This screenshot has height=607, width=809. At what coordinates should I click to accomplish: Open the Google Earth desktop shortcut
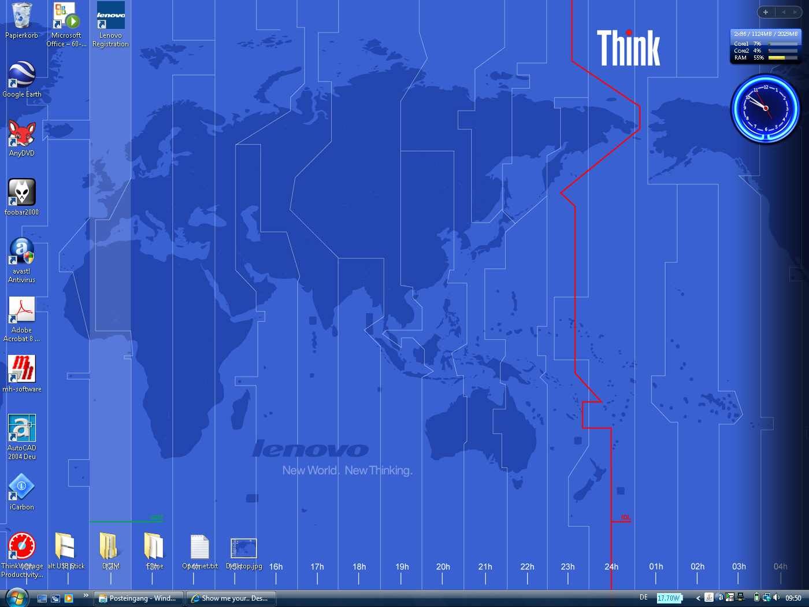[x=21, y=76]
